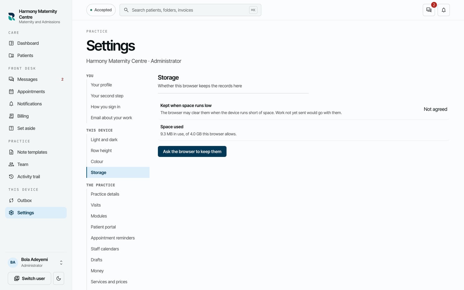Click the Appointments calendar icon
The image size is (464, 290).
coord(11,92)
